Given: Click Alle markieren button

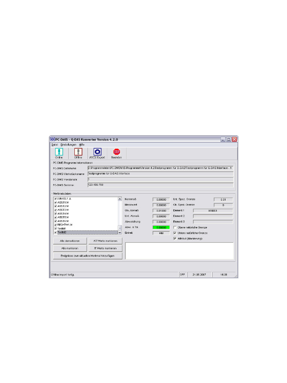Looking at the screenshot, I should click(70, 248).
